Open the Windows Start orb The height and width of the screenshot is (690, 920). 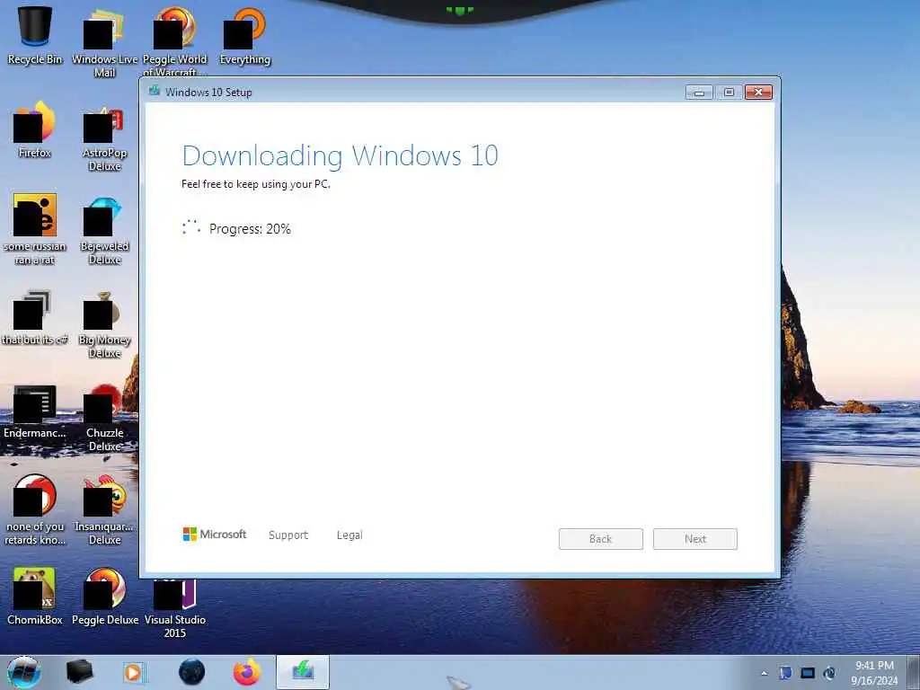pyautogui.click(x=23, y=672)
